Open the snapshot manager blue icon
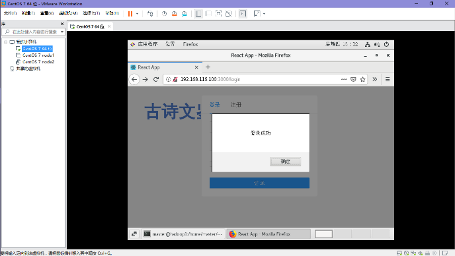 click(185, 14)
